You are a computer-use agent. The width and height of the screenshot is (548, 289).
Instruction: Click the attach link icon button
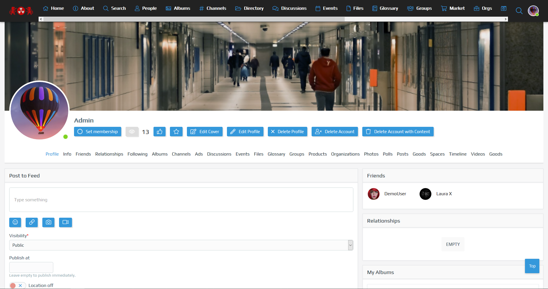click(x=32, y=222)
